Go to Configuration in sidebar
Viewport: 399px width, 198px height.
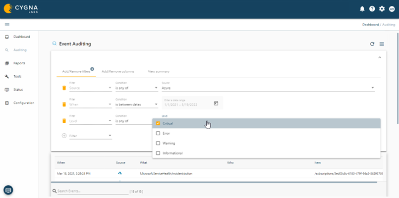[x=24, y=103]
